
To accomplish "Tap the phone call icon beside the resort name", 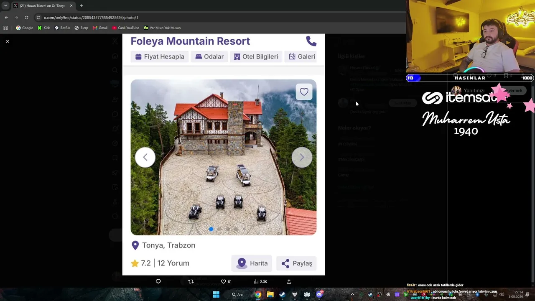I will click(311, 41).
